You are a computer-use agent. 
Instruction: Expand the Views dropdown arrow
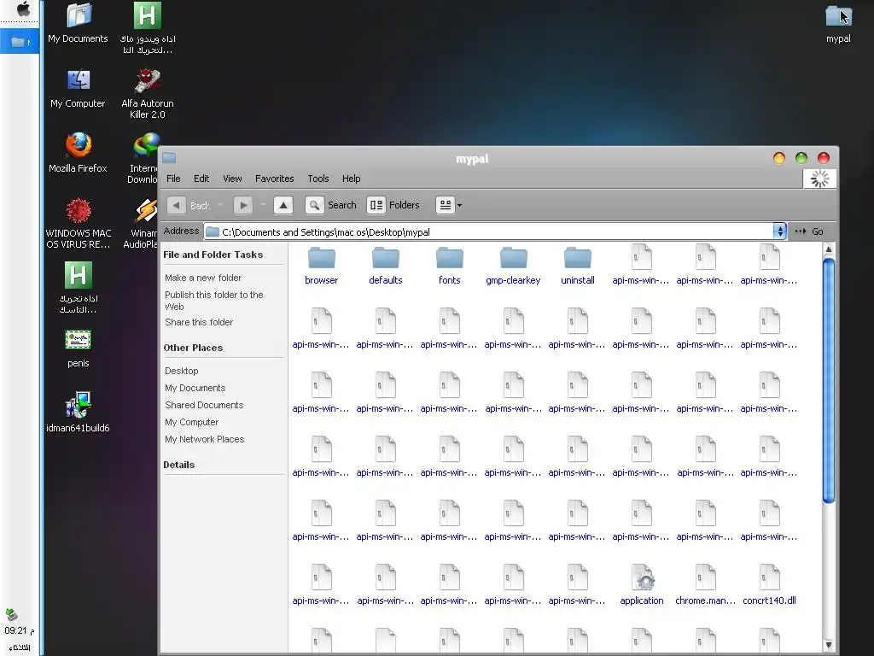[x=459, y=205]
